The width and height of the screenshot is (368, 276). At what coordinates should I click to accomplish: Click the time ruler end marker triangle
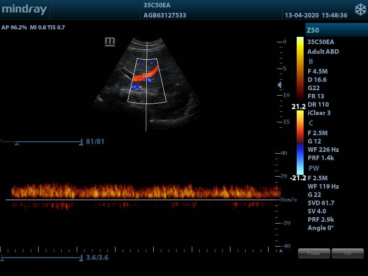point(280,251)
